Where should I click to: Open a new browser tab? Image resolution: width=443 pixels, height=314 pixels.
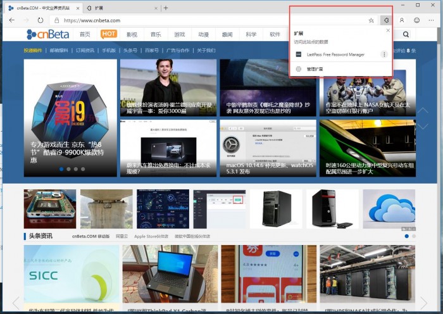[166, 8]
